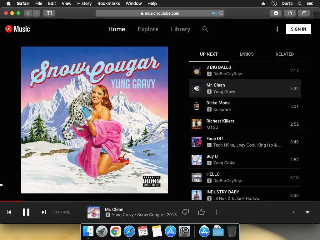Open YouTube Music search
The width and height of the screenshot is (320, 240).
pyautogui.click(x=205, y=29)
